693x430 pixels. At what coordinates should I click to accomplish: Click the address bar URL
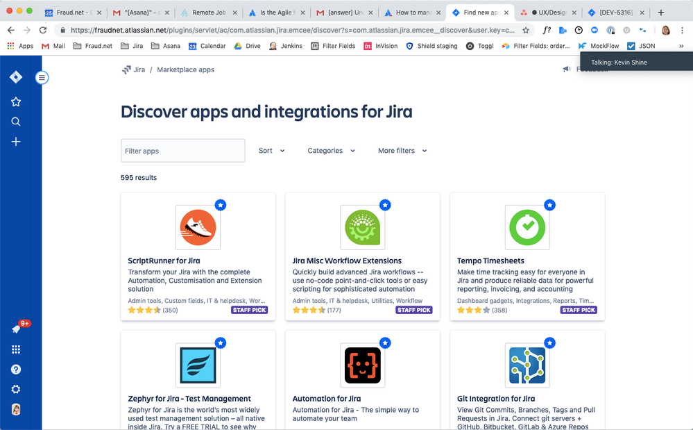(x=293, y=30)
